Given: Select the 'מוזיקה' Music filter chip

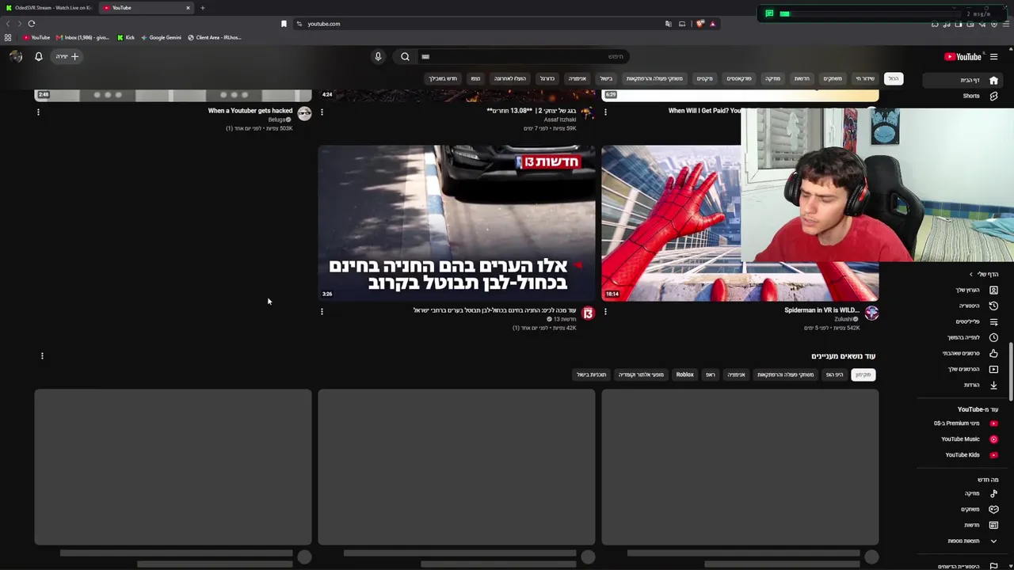Looking at the screenshot, I should tap(772, 78).
